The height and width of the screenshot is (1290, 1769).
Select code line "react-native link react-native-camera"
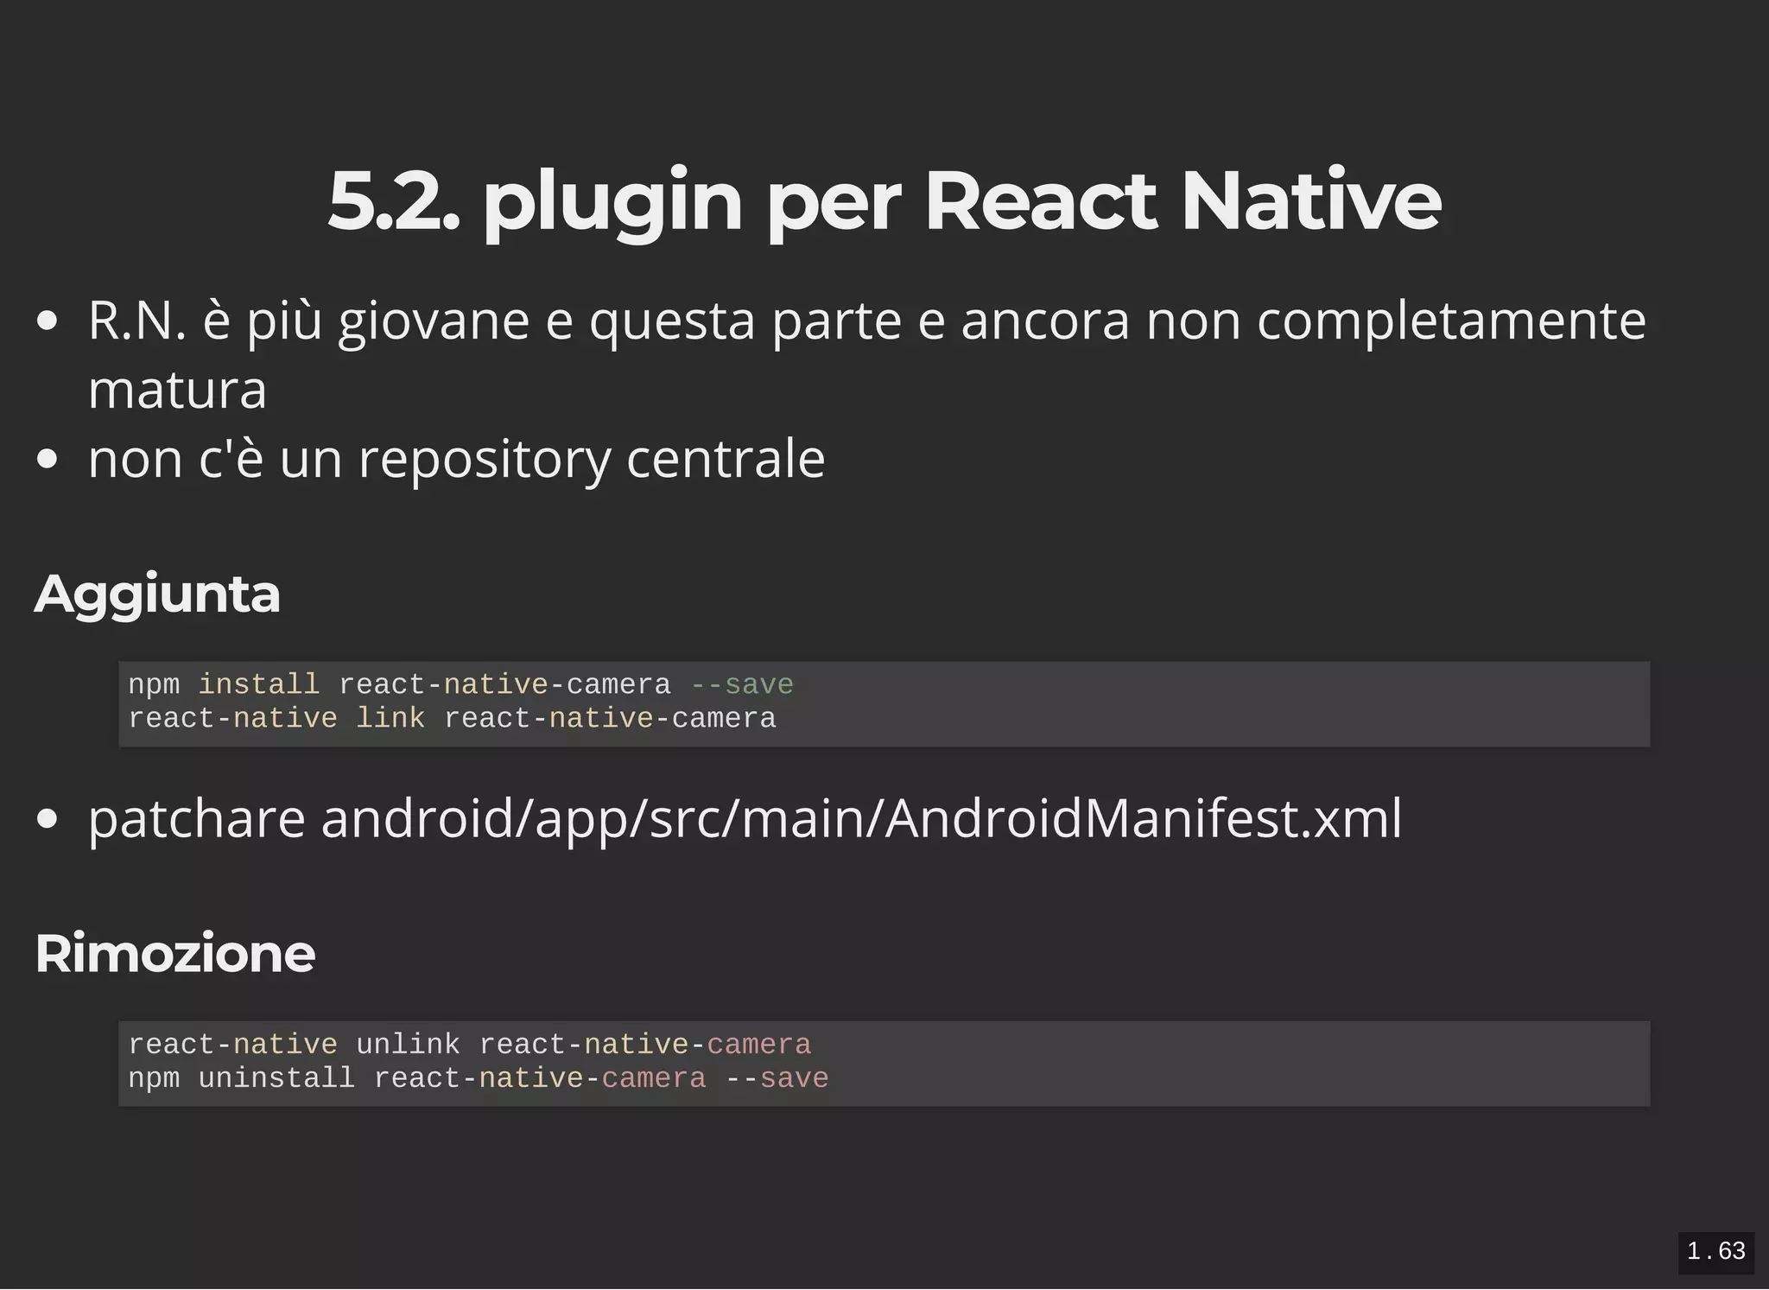452,718
